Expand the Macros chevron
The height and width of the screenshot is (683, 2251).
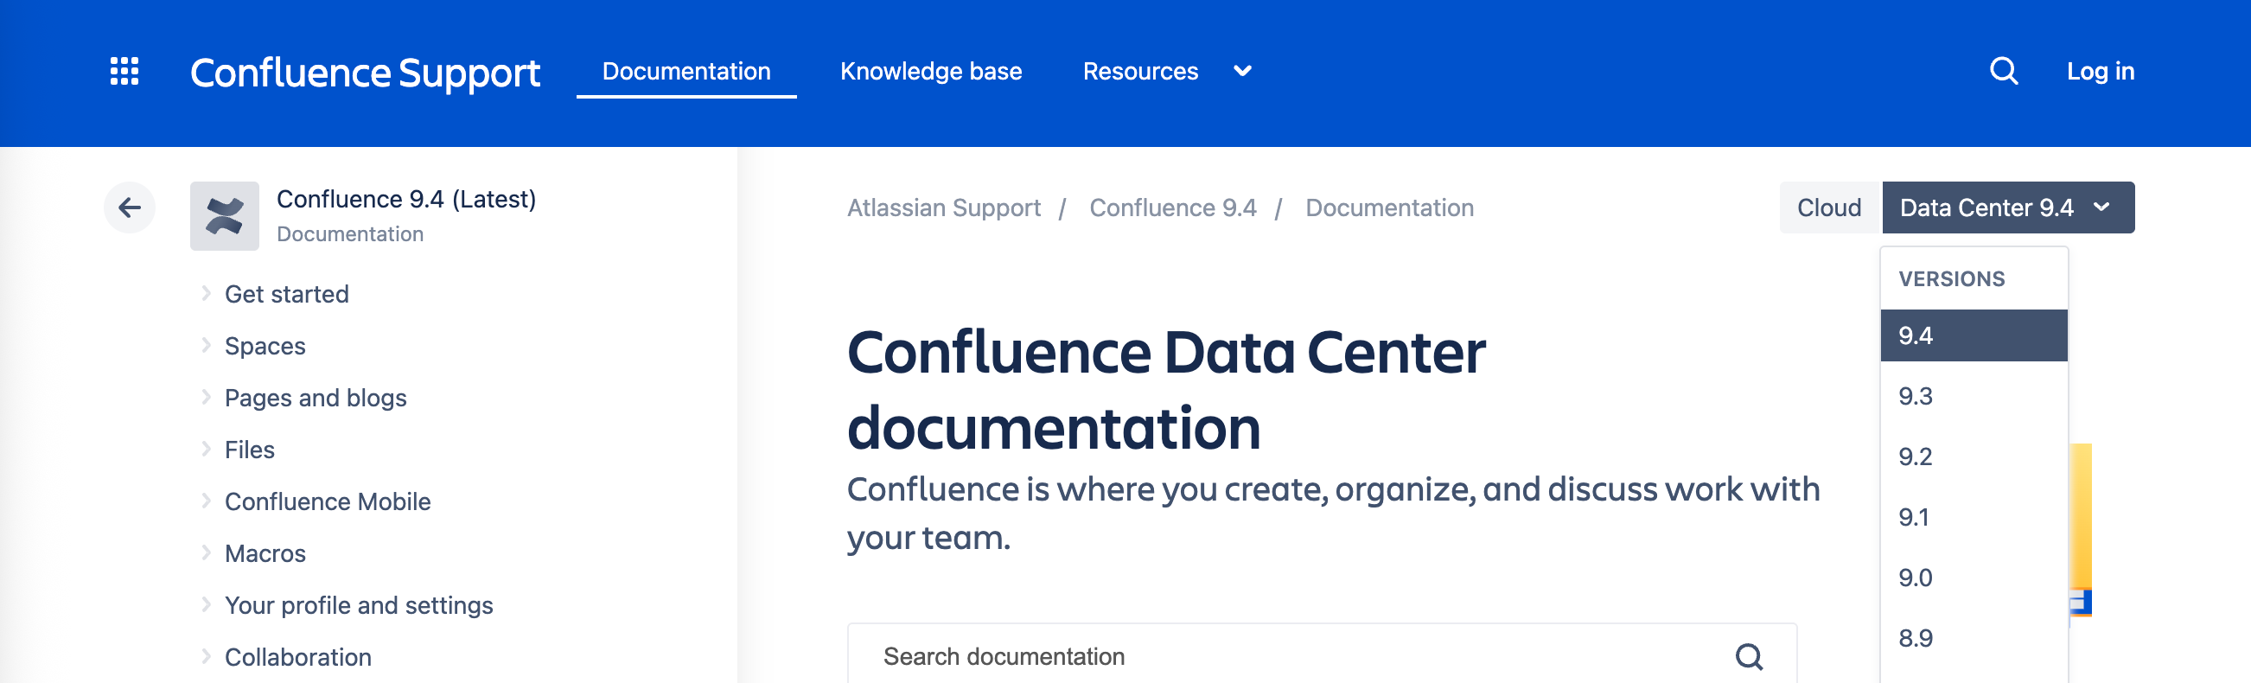click(x=207, y=552)
